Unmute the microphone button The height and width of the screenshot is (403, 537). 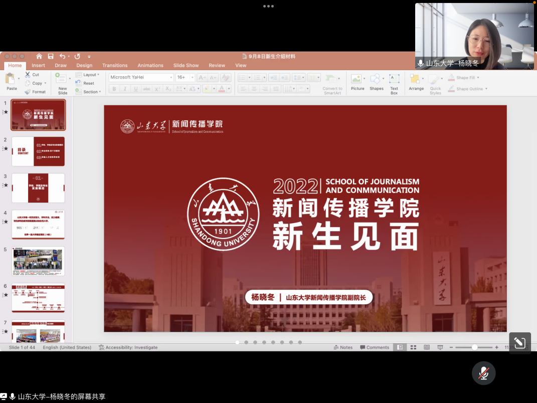tap(483, 373)
